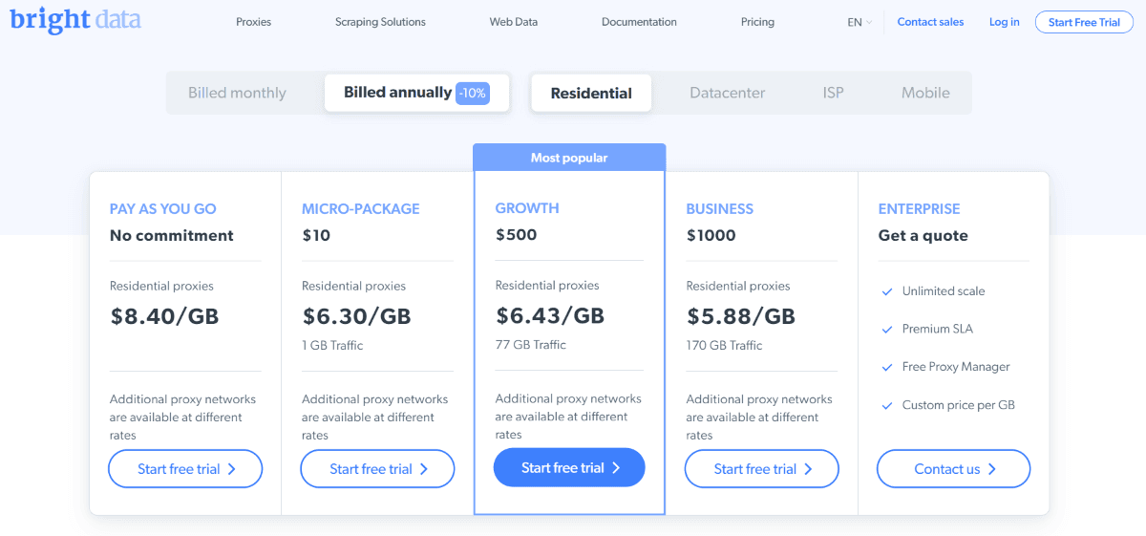Switch to Billed monthly

point(237,93)
